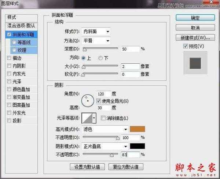
Task: Click the orange highlight color swatch
Action: click(x=137, y=129)
